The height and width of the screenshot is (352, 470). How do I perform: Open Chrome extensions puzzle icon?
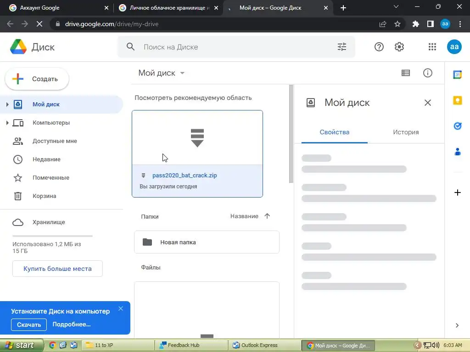click(416, 24)
